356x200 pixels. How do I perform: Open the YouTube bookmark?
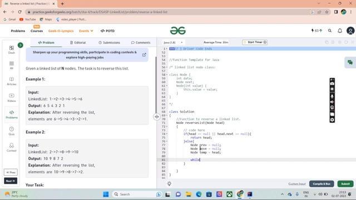(x=28, y=19)
